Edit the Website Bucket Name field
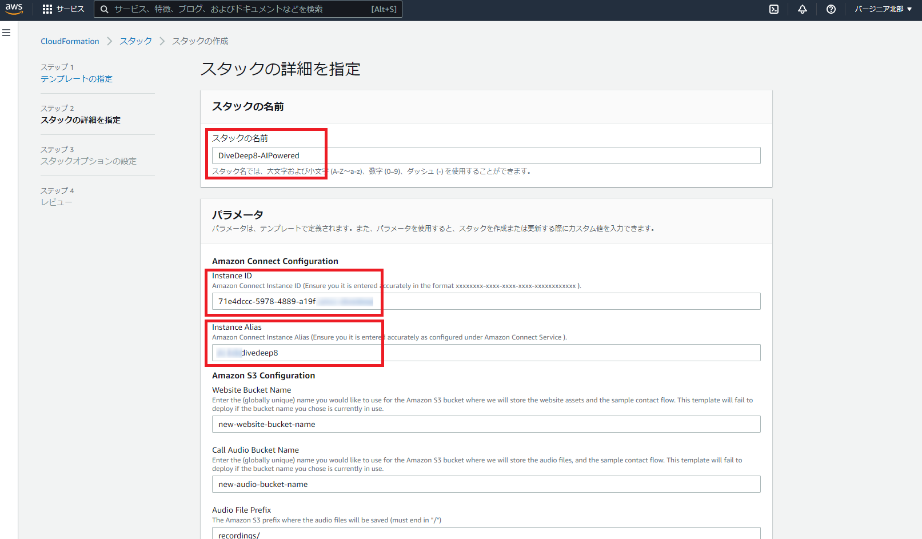The width and height of the screenshot is (922, 539). tap(486, 424)
